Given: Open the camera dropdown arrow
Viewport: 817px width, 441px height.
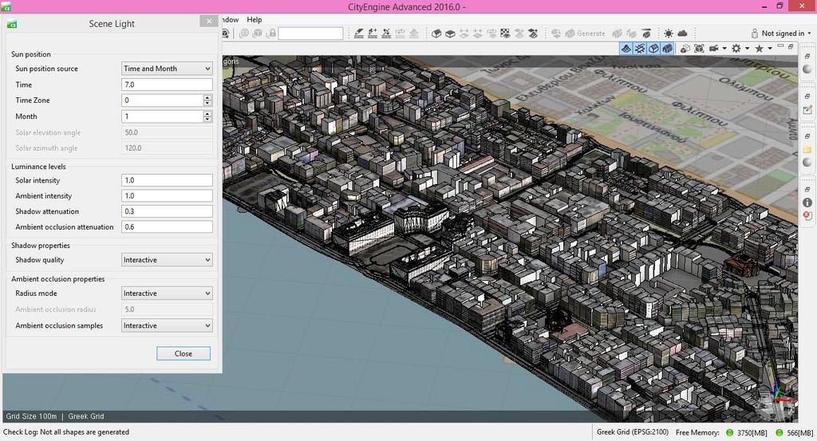Looking at the screenshot, I should pos(724,49).
